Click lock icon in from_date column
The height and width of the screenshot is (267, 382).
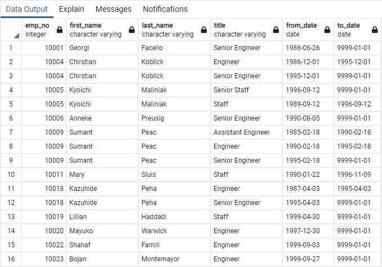click(326, 30)
